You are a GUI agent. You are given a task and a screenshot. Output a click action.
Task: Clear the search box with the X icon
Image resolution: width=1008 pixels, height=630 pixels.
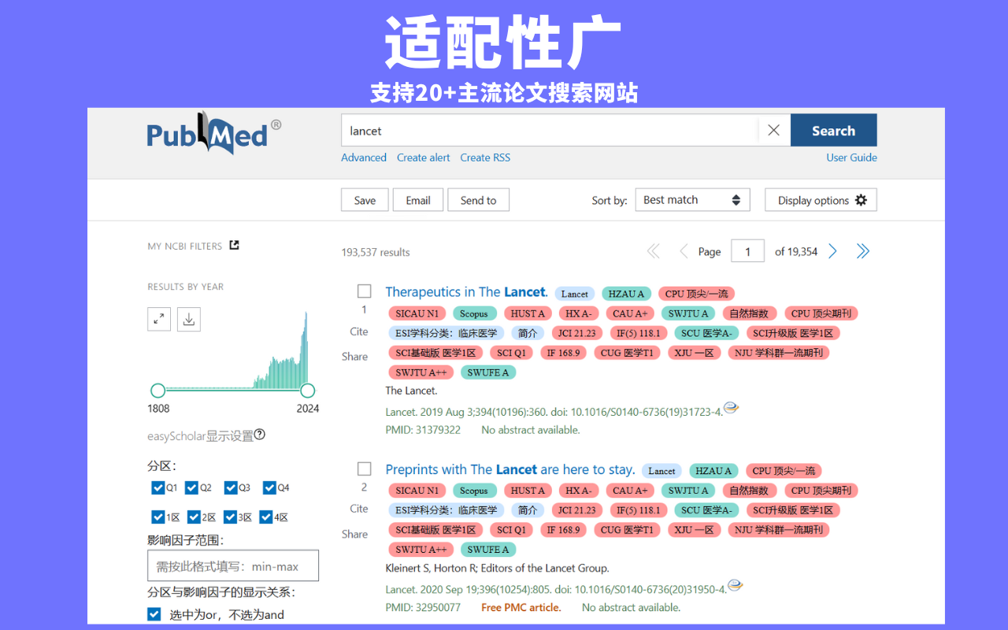773,130
